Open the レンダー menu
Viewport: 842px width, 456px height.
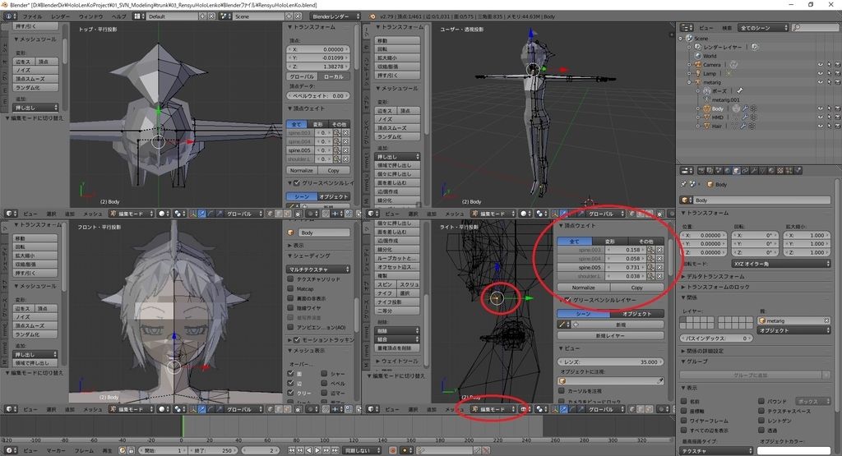[x=61, y=16]
